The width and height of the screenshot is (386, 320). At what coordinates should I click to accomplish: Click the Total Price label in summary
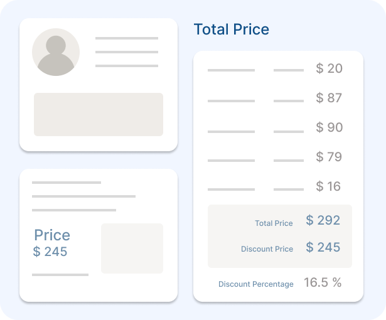274,223
